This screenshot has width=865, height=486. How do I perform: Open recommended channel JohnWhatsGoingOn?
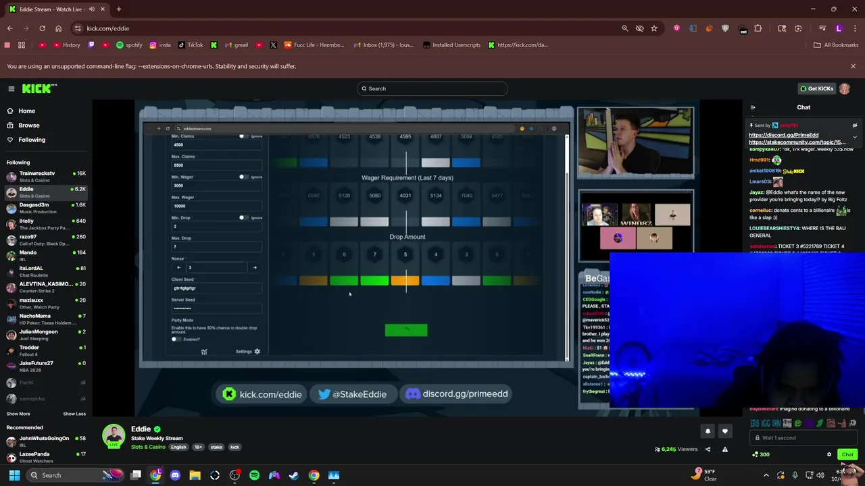[x=45, y=441]
